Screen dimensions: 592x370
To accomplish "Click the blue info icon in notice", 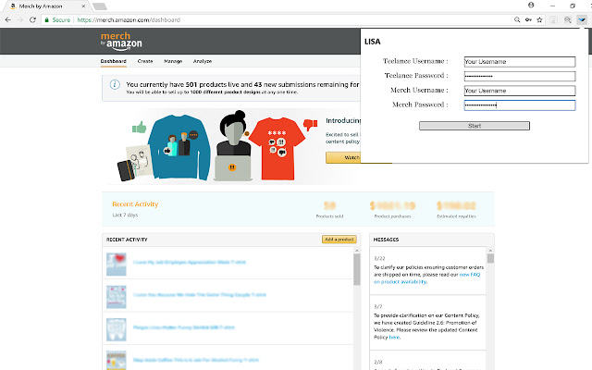I will [x=115, y=84].
